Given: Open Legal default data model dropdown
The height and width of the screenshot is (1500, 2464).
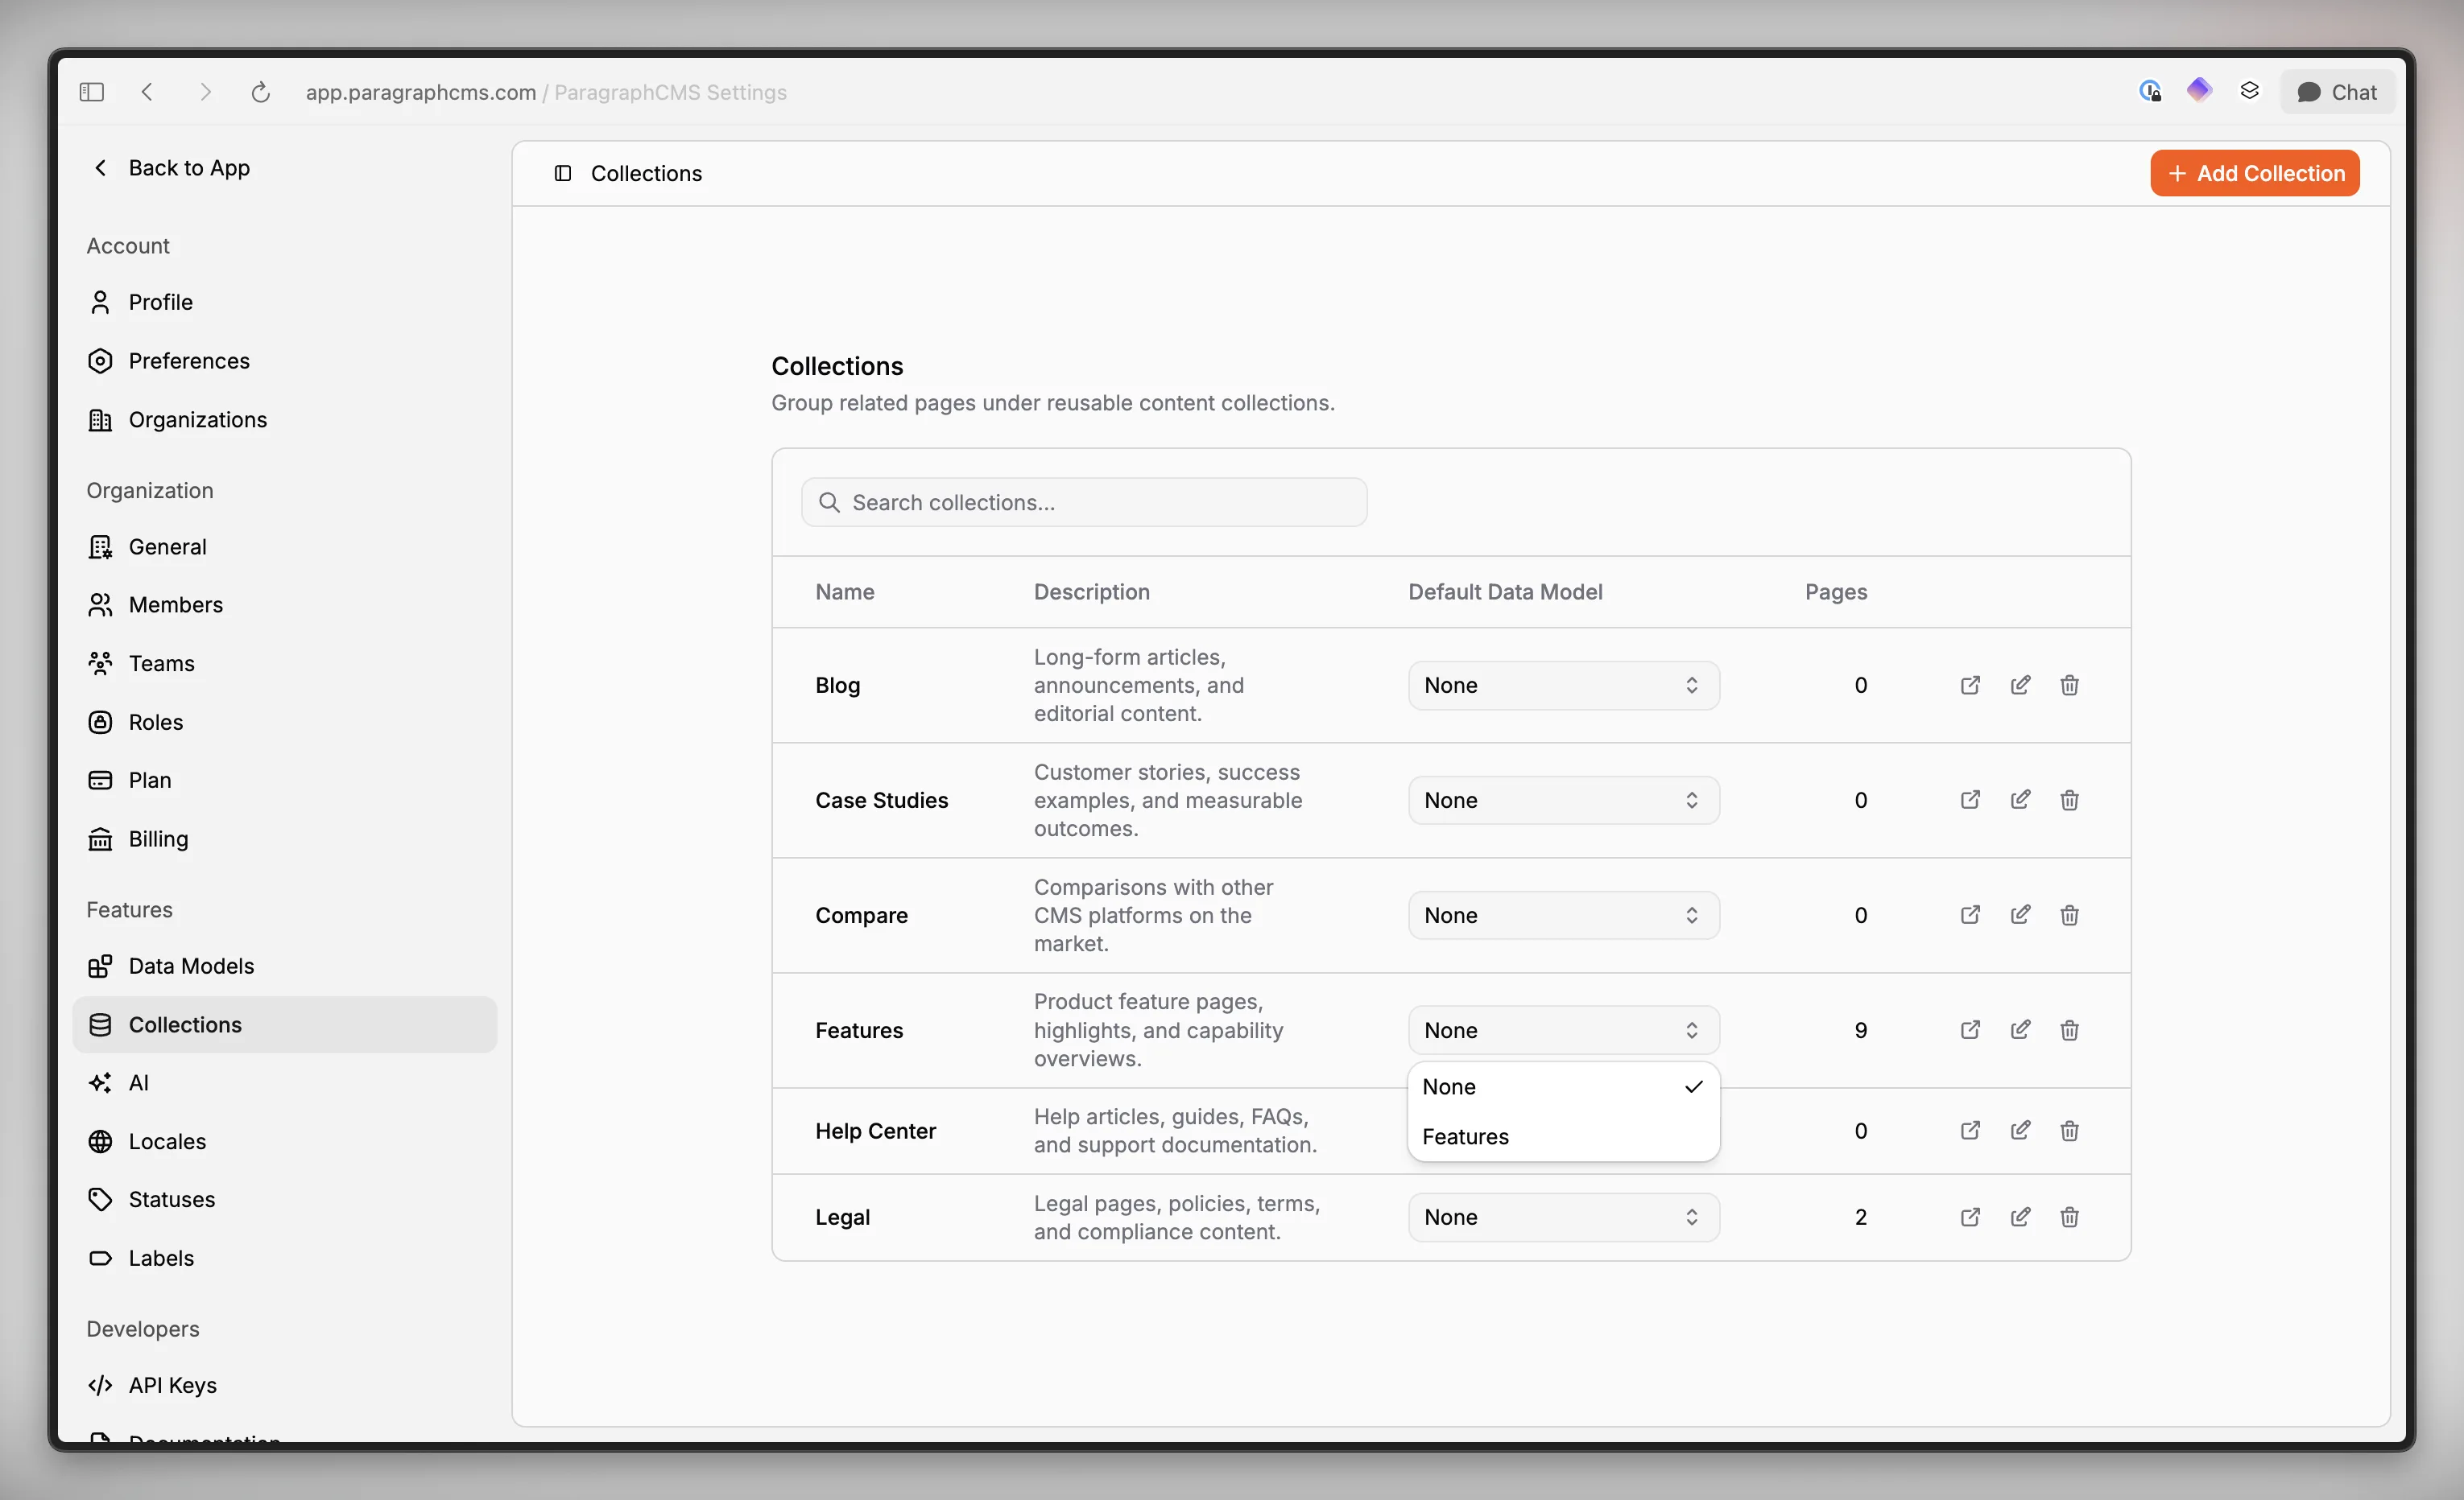Looking at the screenshot, I should click(x=1563, y=1218).
